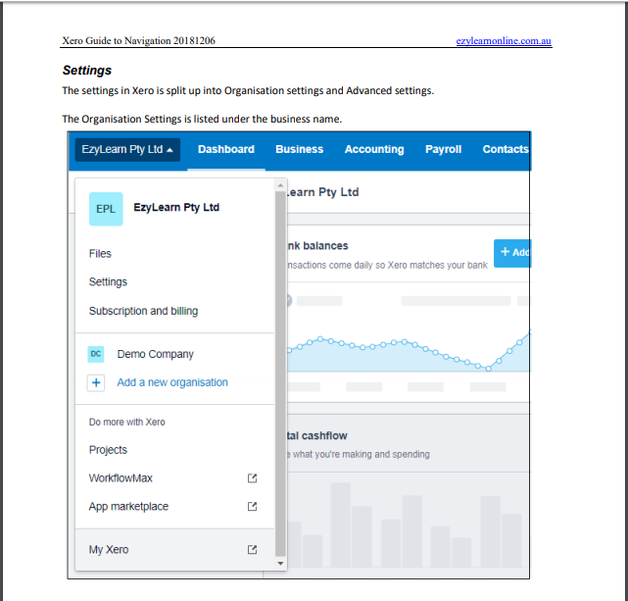Click the Xero Guide to Navigation header text

pos(138,41)
